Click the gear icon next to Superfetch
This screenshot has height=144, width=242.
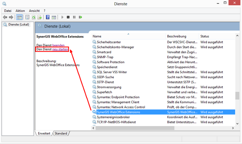(94, 92)
